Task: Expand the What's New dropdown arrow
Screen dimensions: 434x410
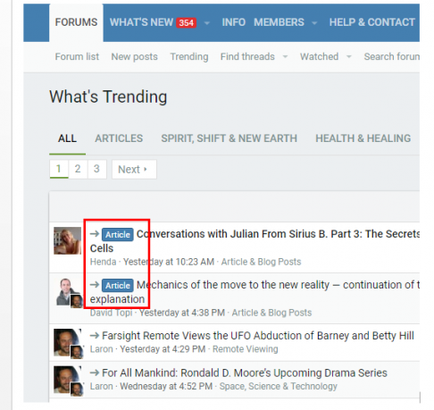Action: (x=207, y=23)
